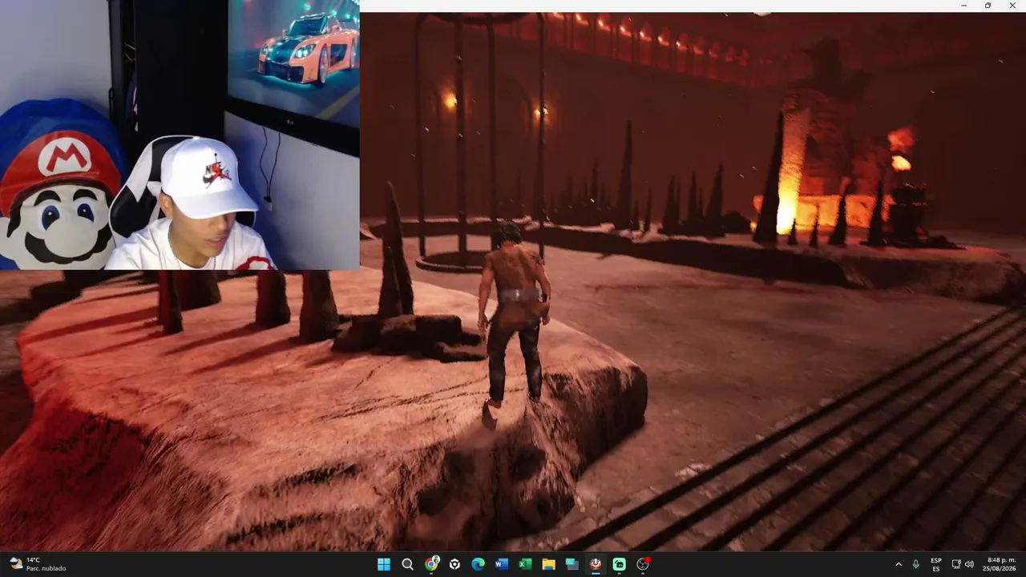Viewport: 1026px width, 577px height.
Task: Open taskbar Search
Action: coord(407,564)
